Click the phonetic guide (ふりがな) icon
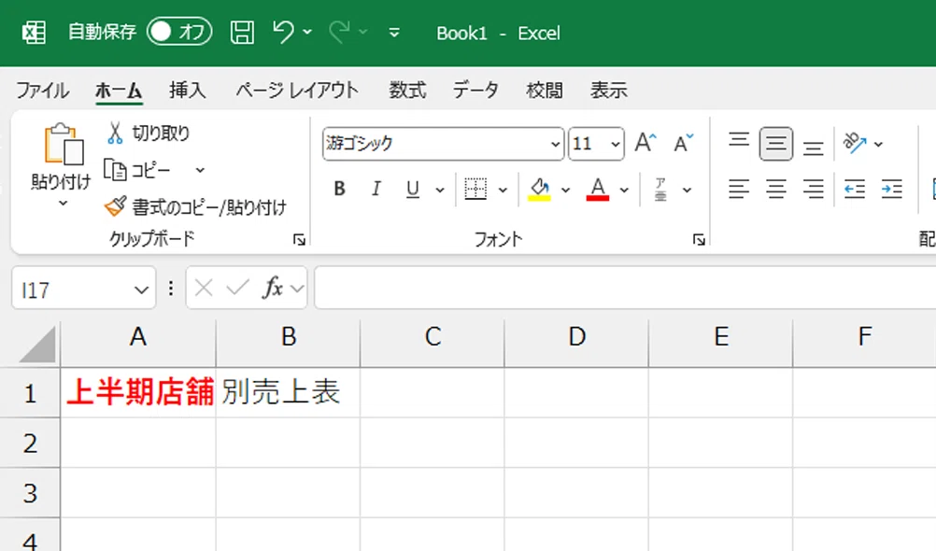Image resolution: width=936 pixels, height=551 pixels. tap(660, 190)
